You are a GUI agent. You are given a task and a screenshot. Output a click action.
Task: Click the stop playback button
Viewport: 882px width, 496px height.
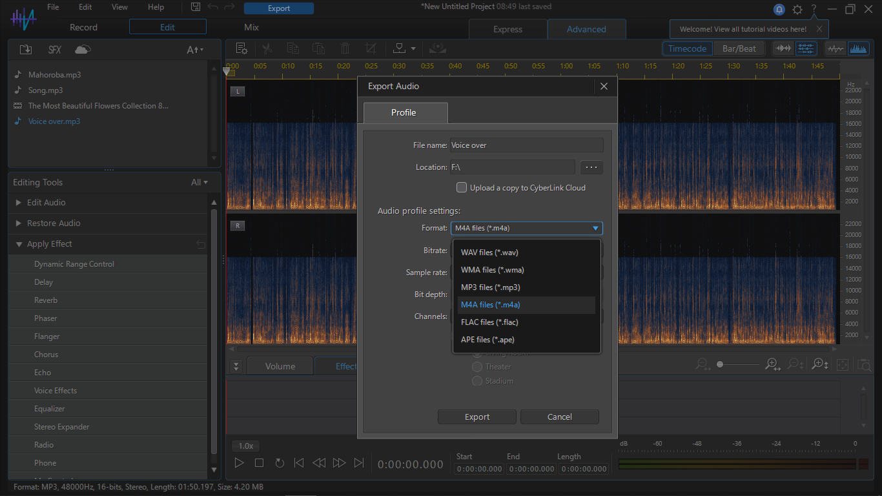(x=259, y=463)
